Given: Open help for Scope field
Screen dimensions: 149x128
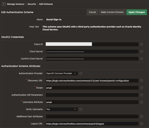Looking at the screenshot, I should [141, 88].
